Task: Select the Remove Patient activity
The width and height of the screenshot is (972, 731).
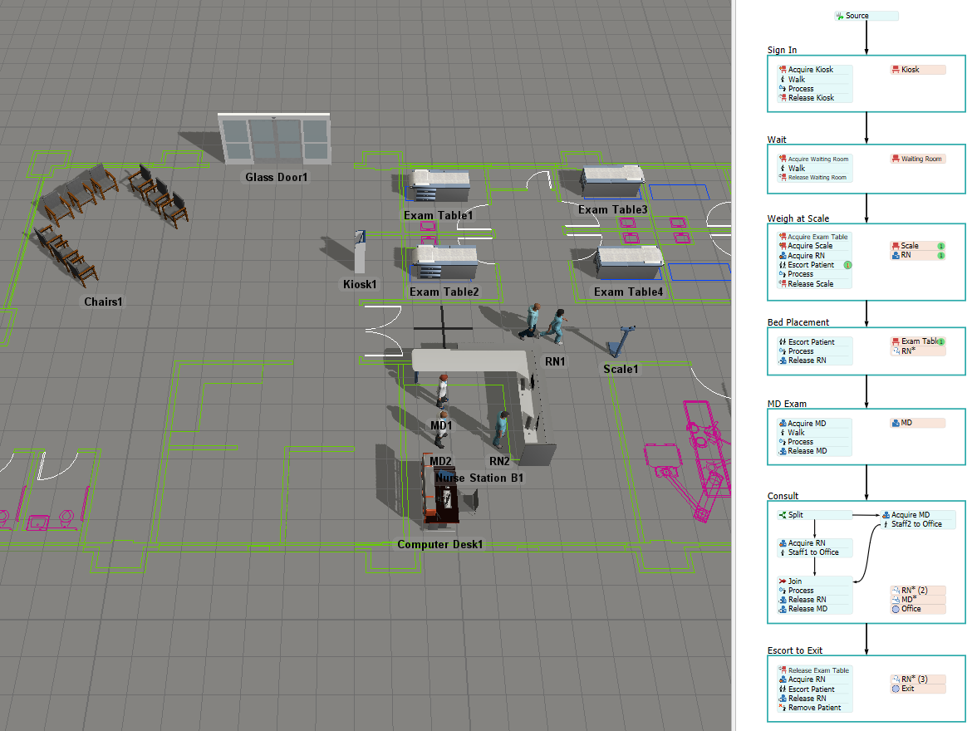Action: (x=814, y=708)
